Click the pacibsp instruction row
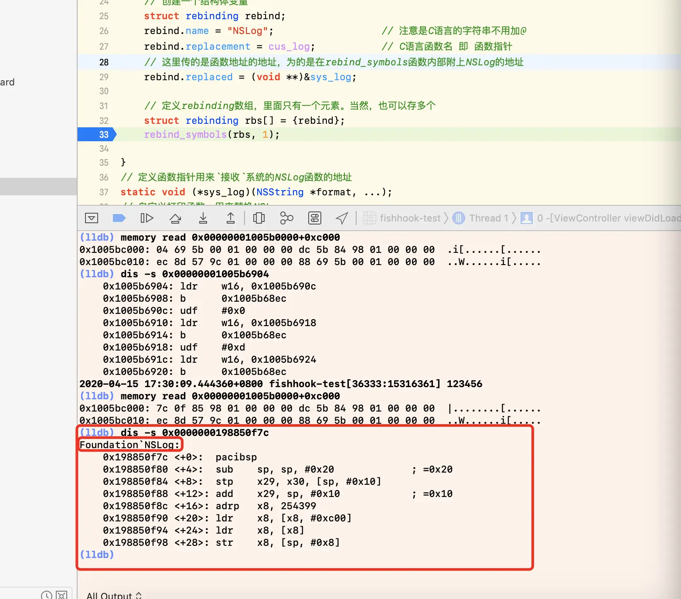This screenshot has height=599, width=681. click(x=180, y=457)
